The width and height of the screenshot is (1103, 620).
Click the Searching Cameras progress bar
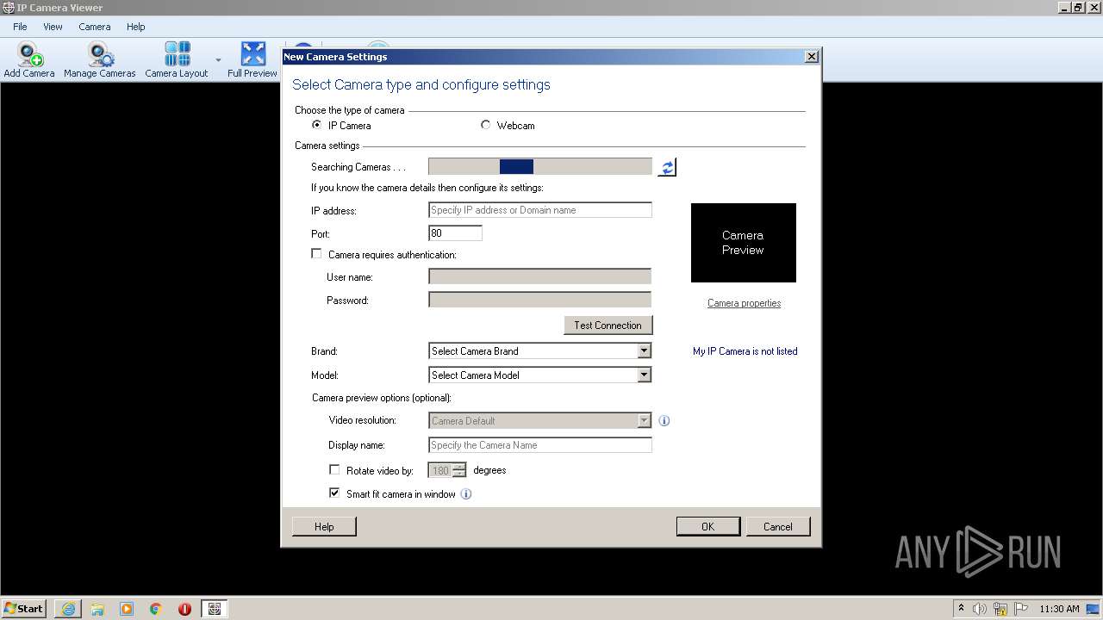click(x=540, y=167)
